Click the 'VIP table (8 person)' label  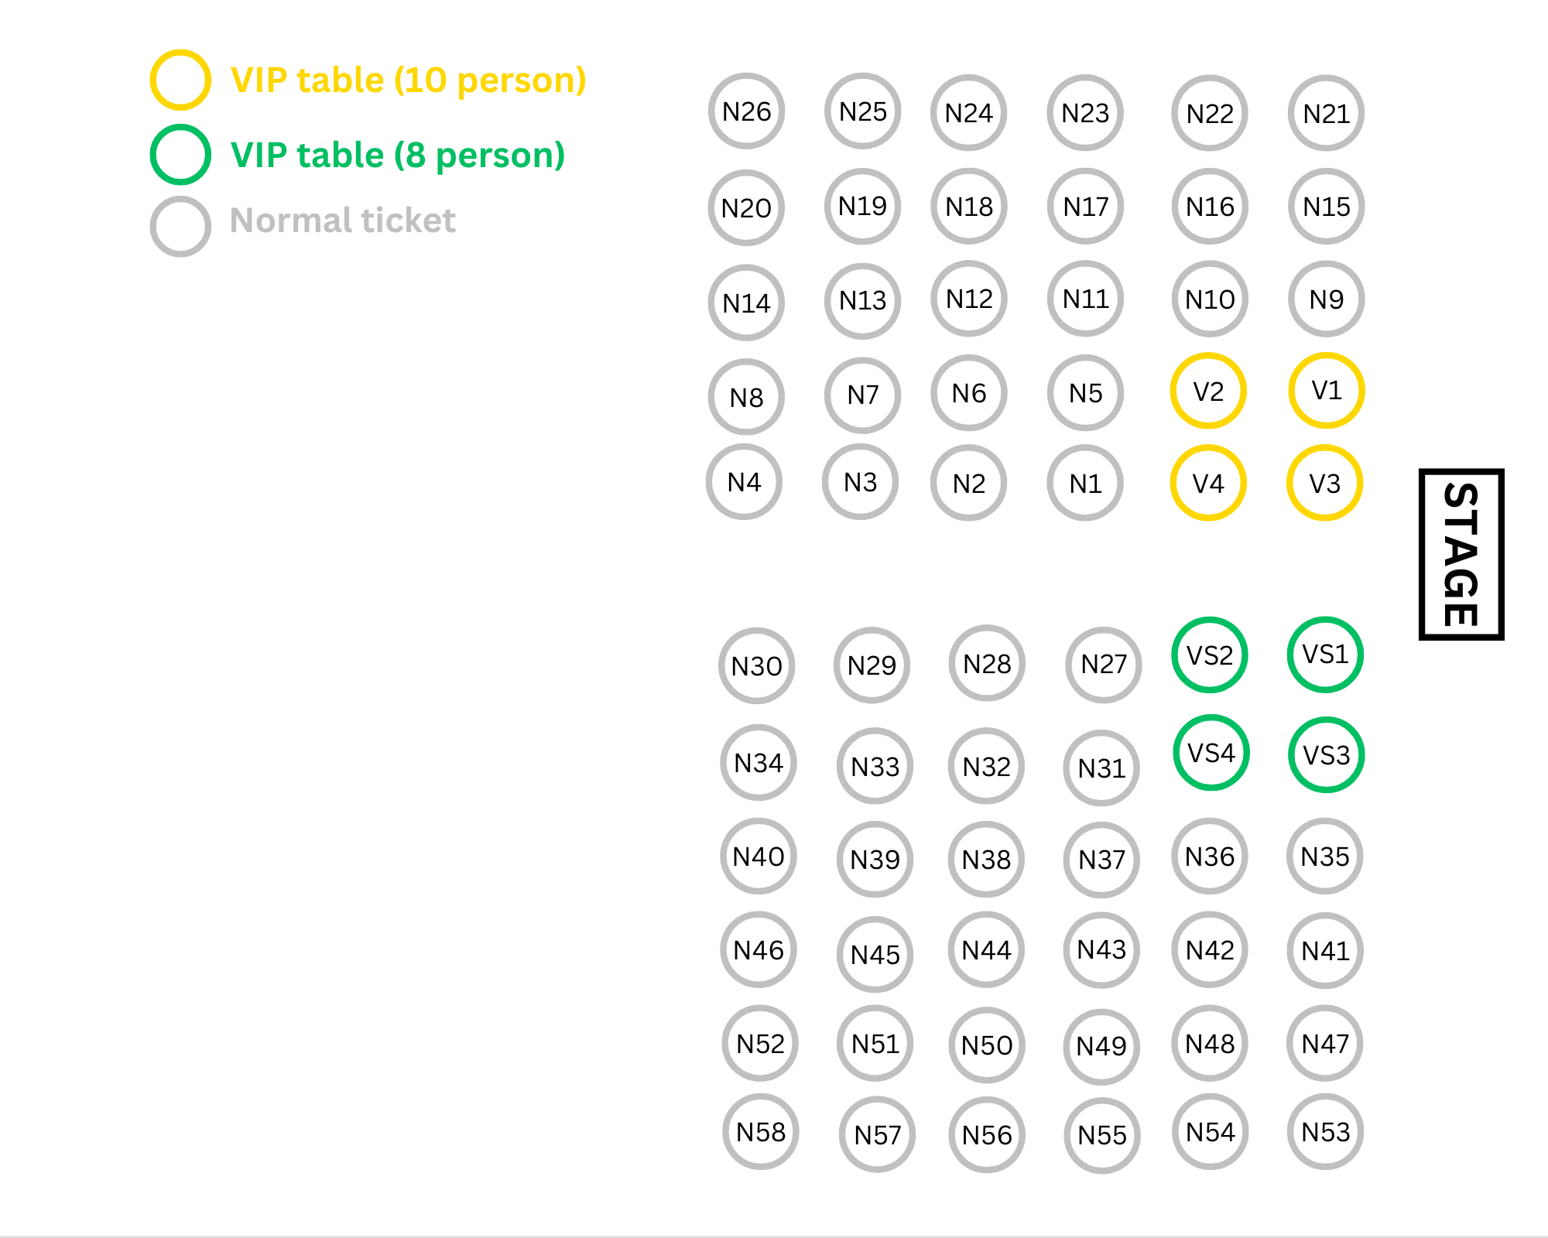point(398,156)
